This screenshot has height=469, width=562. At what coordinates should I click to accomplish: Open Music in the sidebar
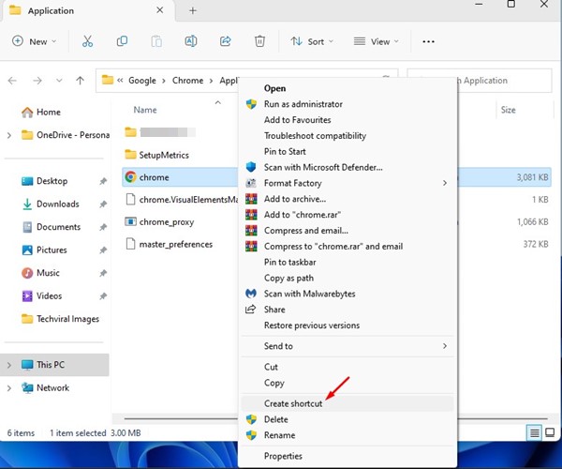pos(40,273)
